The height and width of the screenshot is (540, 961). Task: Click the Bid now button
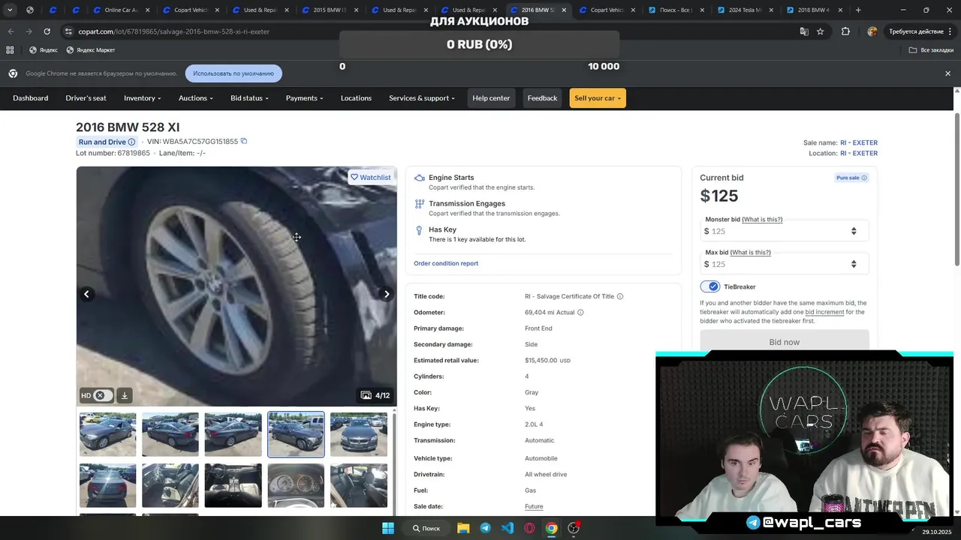click(x=785, y=342)
